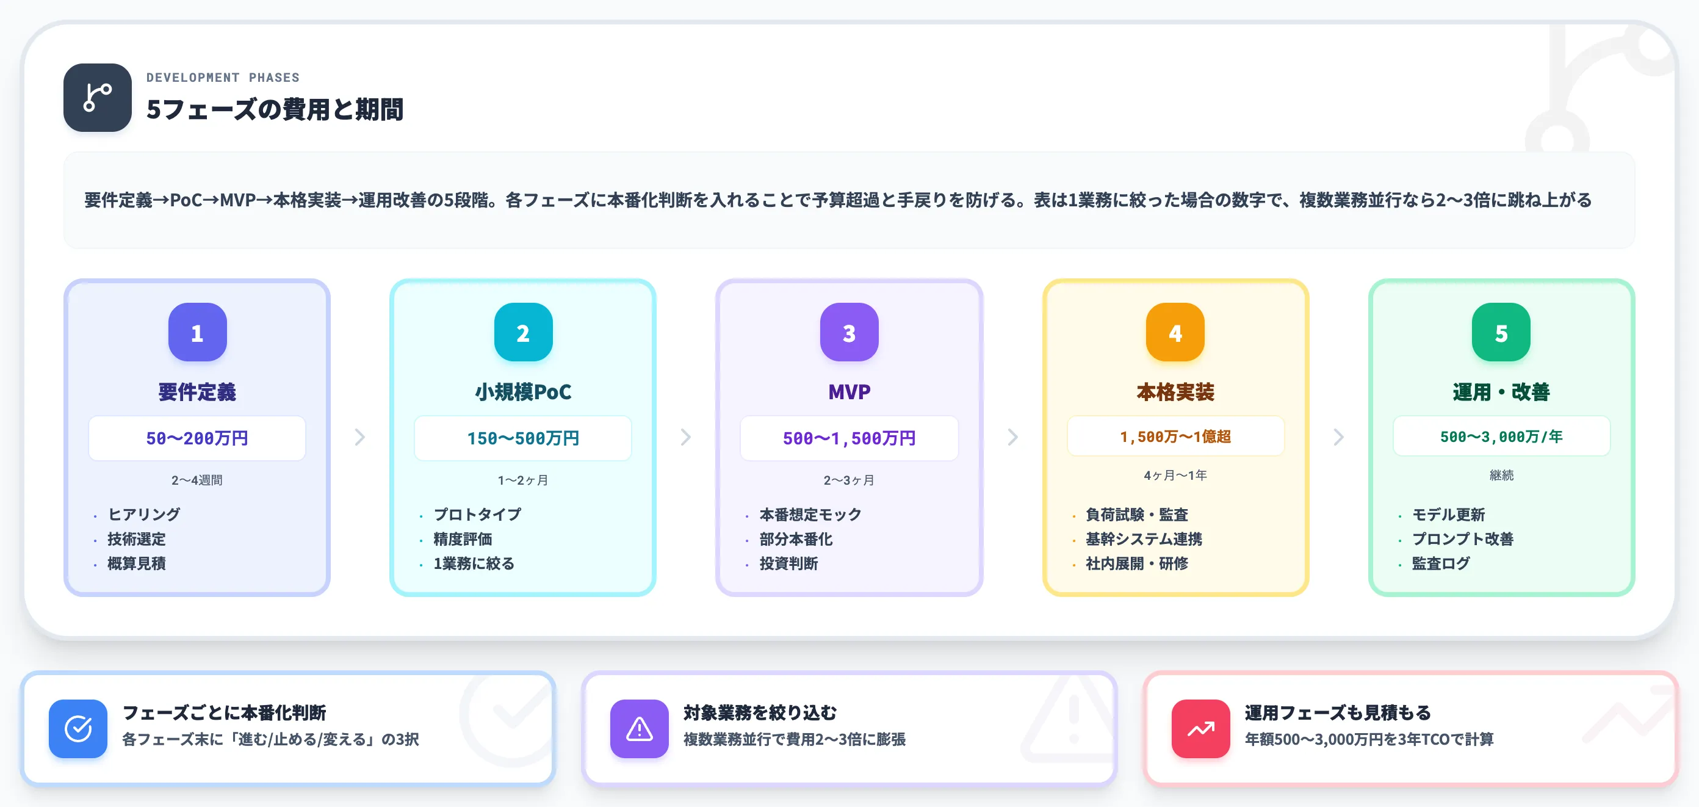Click the 監査ログ bullet item
The height and width of the screenshot is (807, 1699).
tap(1441, 563)
